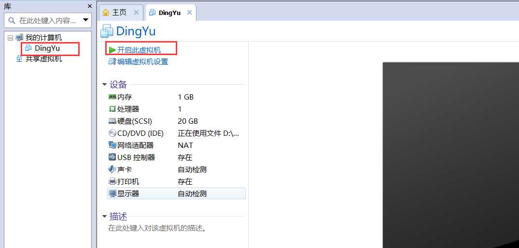Switch to the 主页 tab

[x=121, y=13]
